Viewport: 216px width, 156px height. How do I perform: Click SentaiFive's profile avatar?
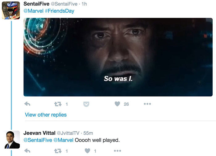pyautogui.click(x=11, y=10)
